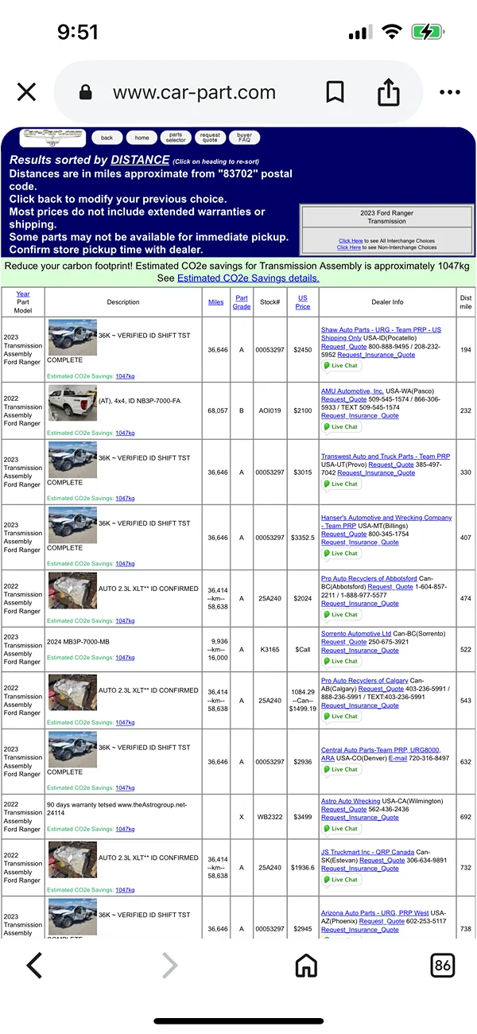Click 1047kg CO2e link in Astro row

(125, 829)
